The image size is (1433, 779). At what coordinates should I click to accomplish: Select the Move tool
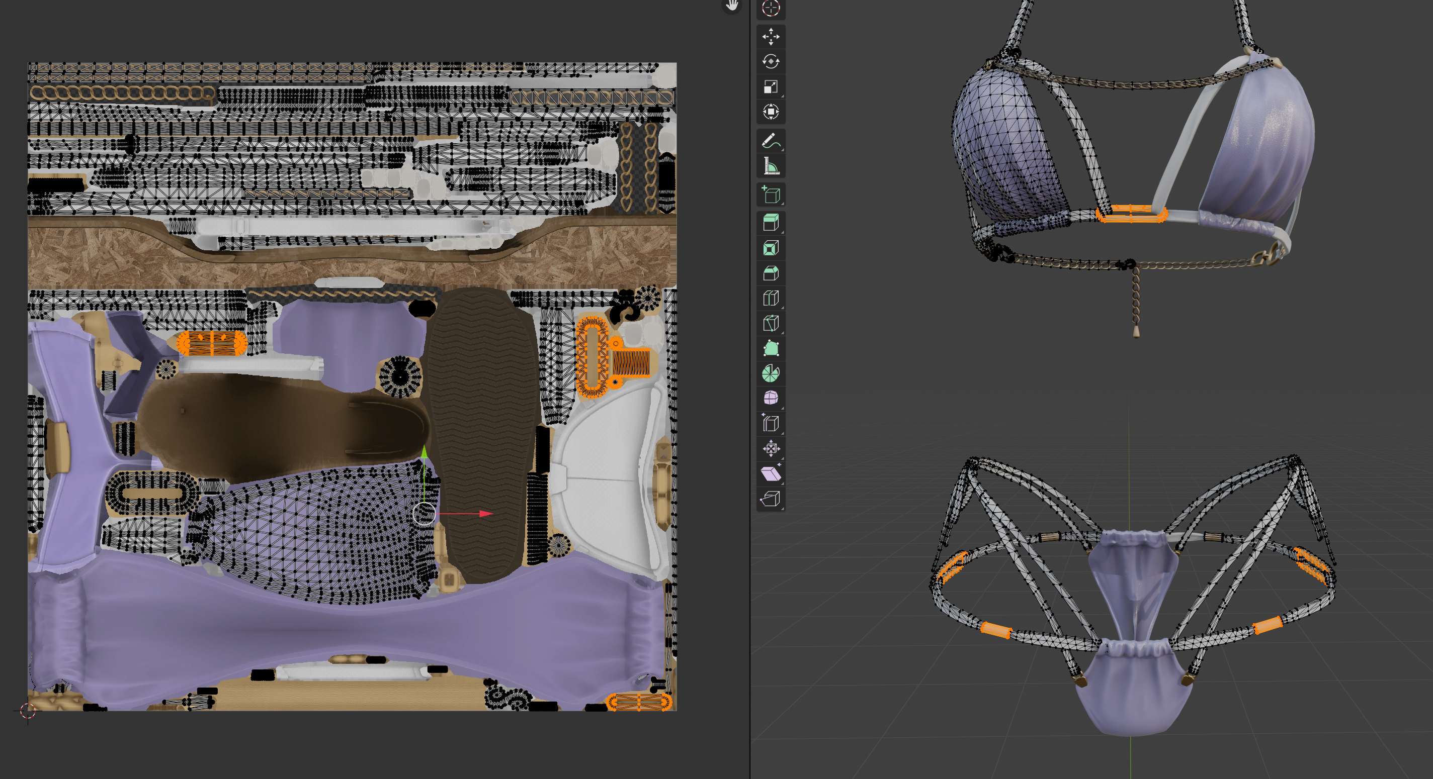771,37
